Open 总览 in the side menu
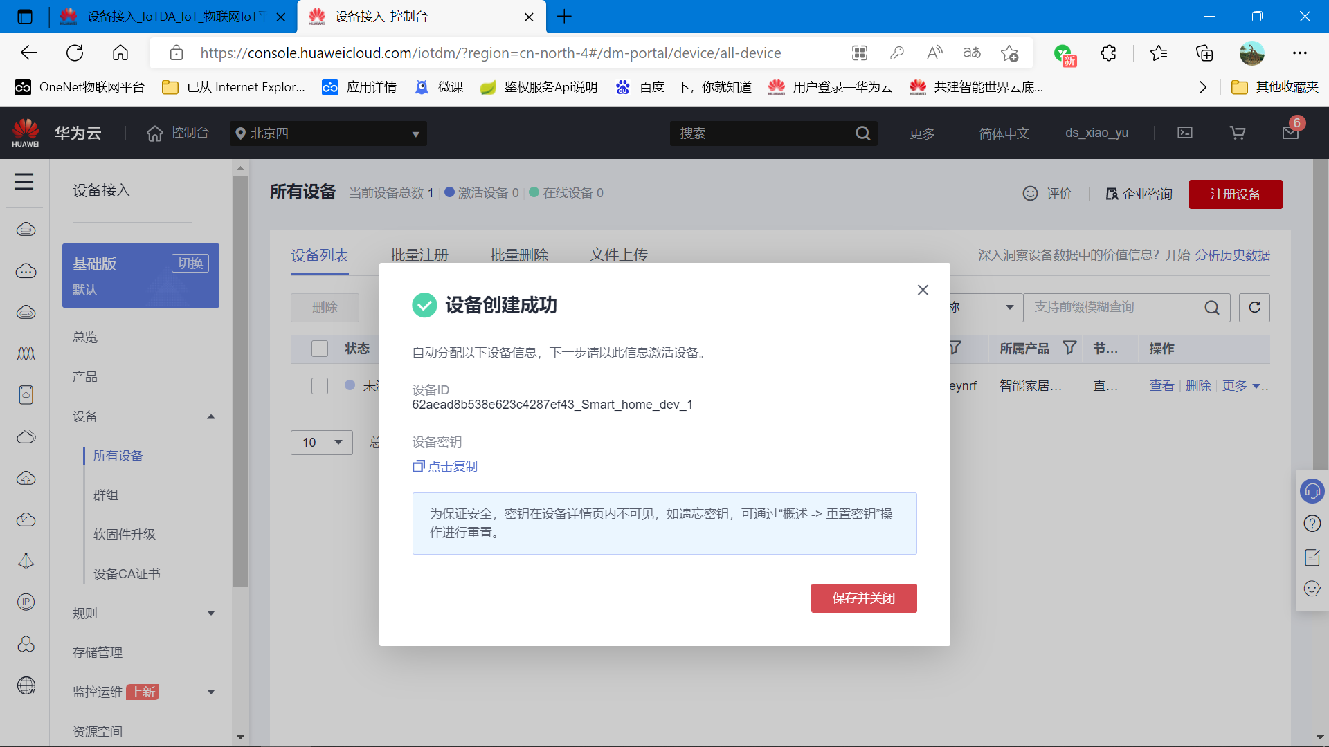Viewport: 1329px width, 747px height. [x=85, y=338]
